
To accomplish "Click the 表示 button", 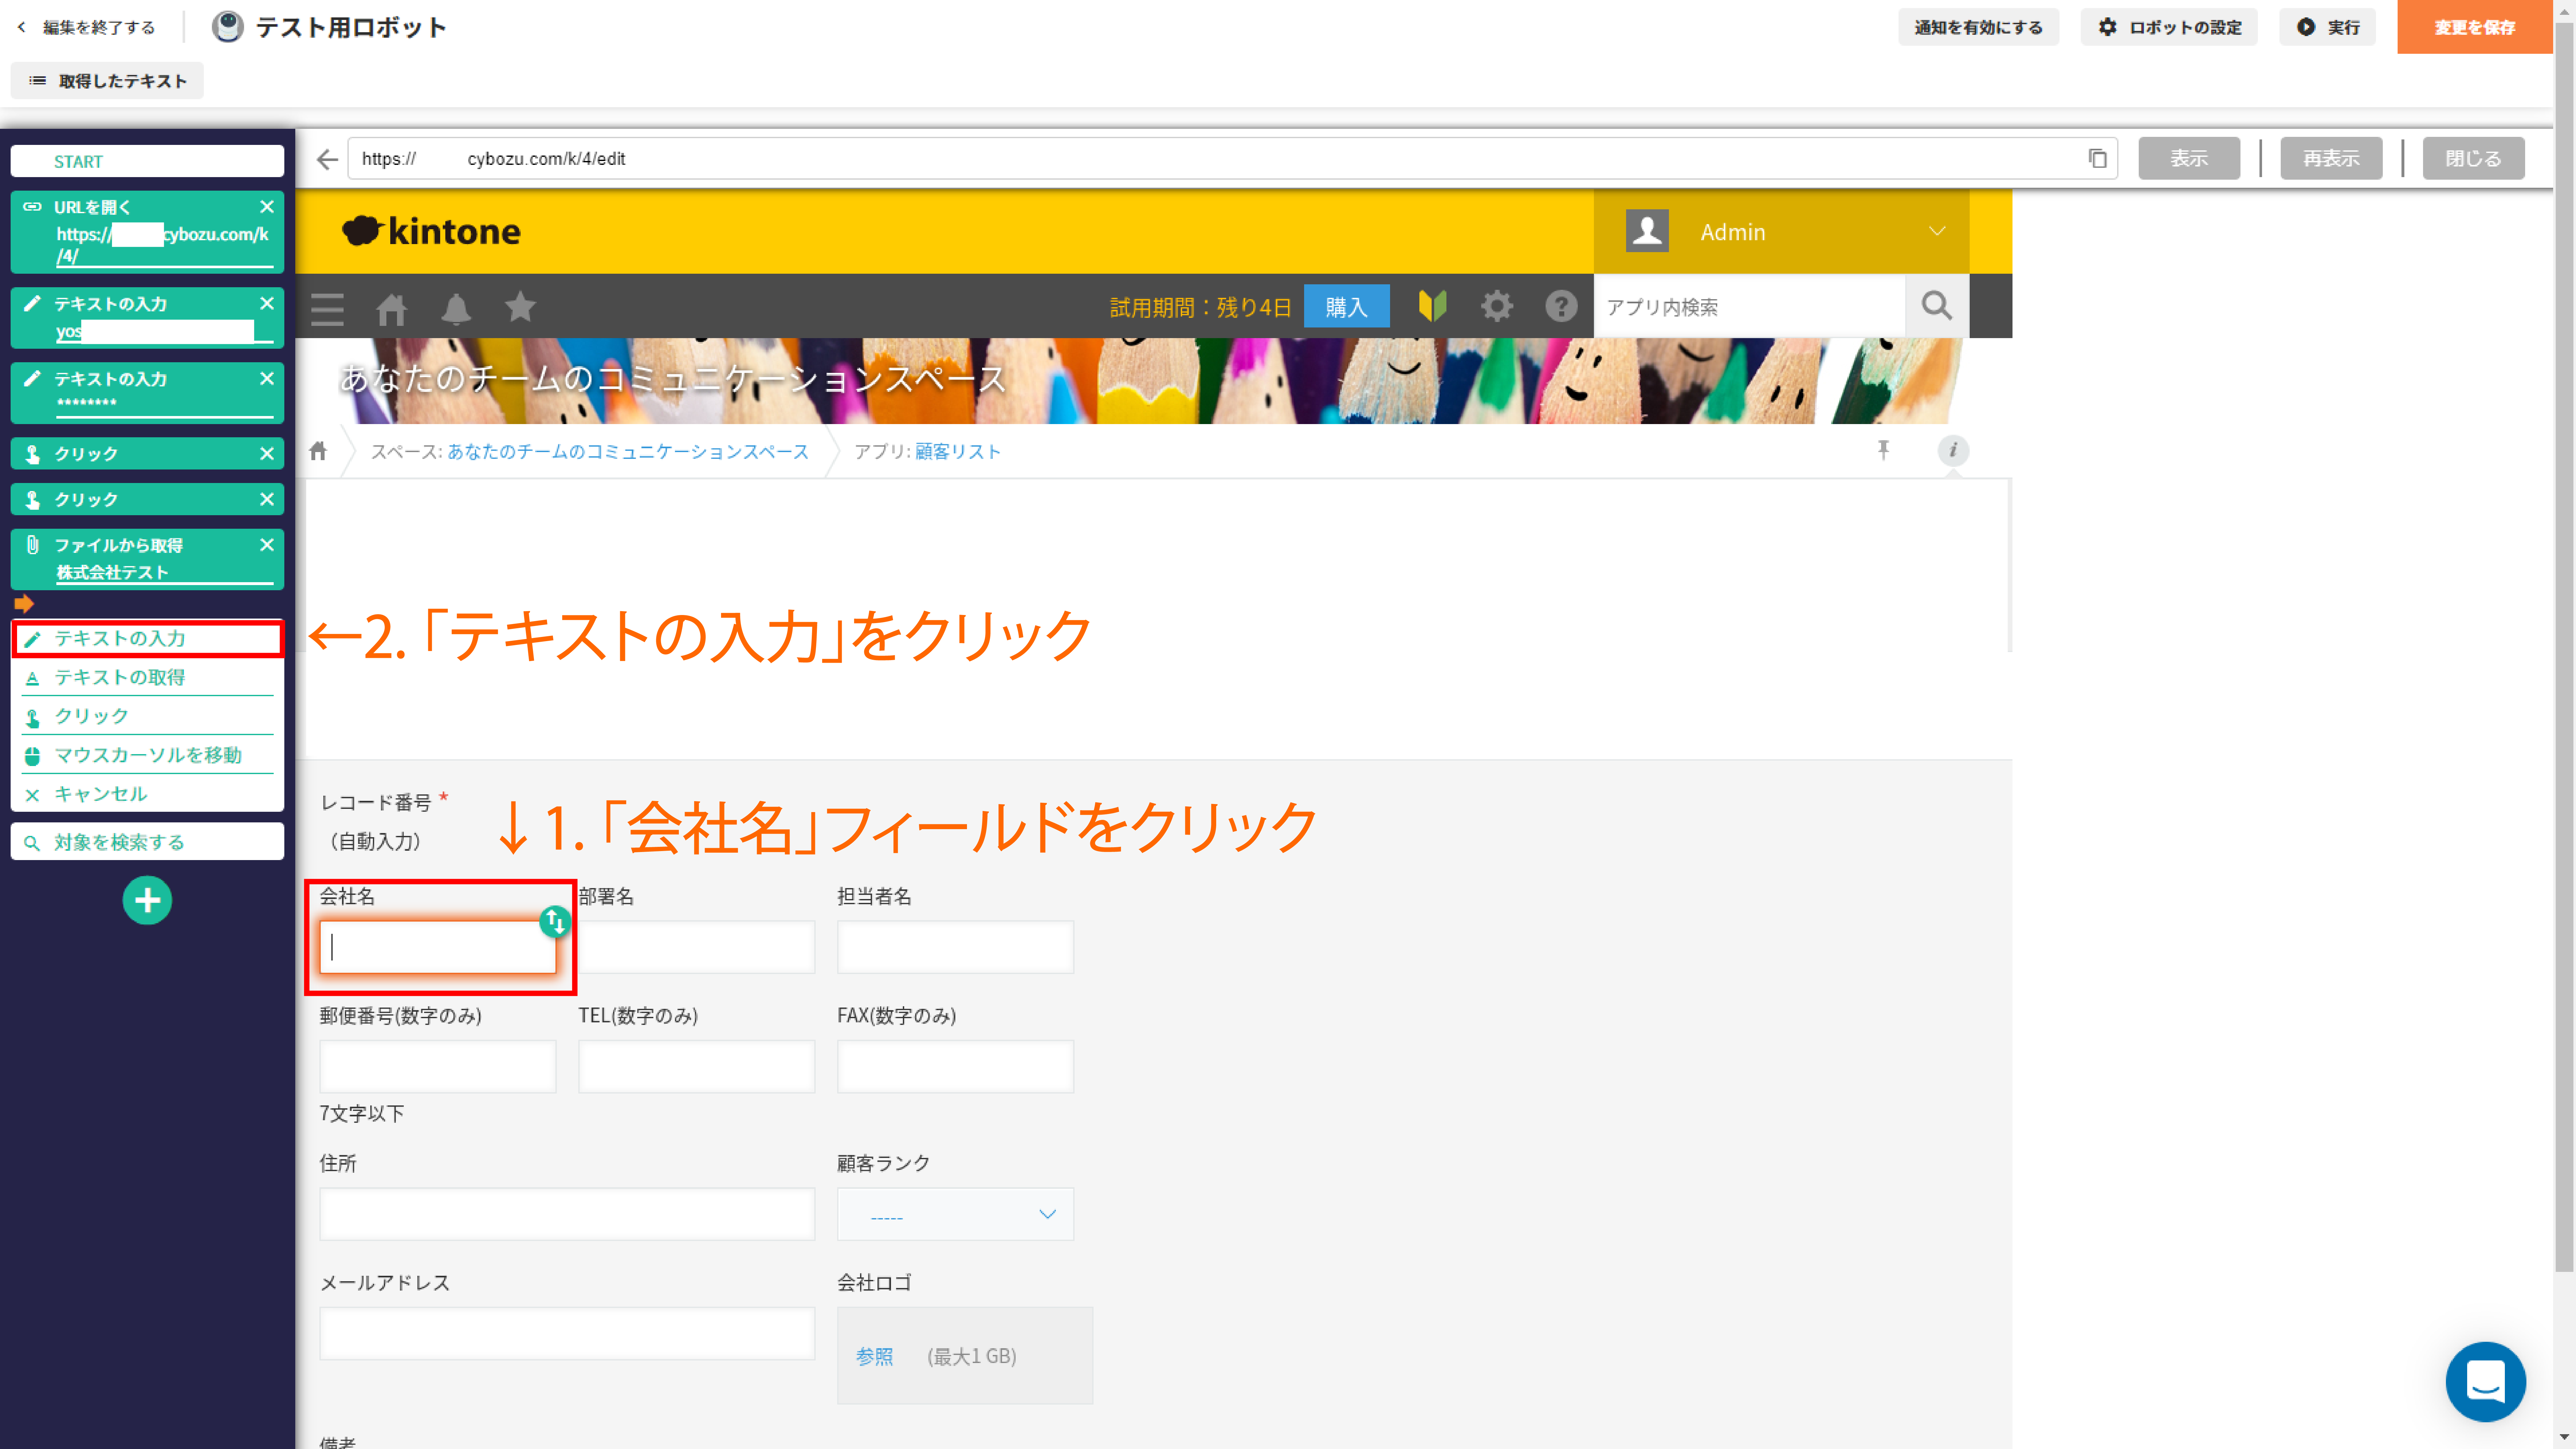I will click(x=2189, y=158).
